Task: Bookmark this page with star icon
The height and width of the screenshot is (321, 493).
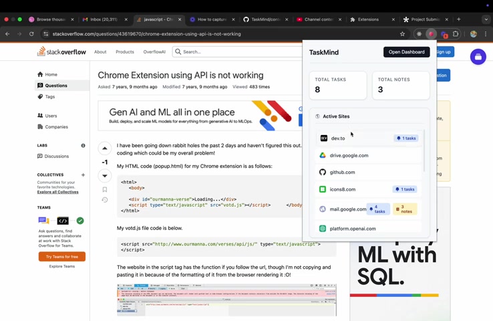Action: [x=402, y=34]
